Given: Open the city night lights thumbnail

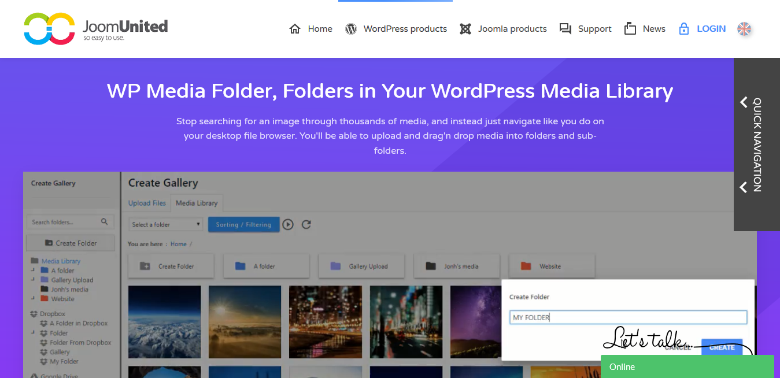Looking at the screenshot, I should (x=326, y=322).
